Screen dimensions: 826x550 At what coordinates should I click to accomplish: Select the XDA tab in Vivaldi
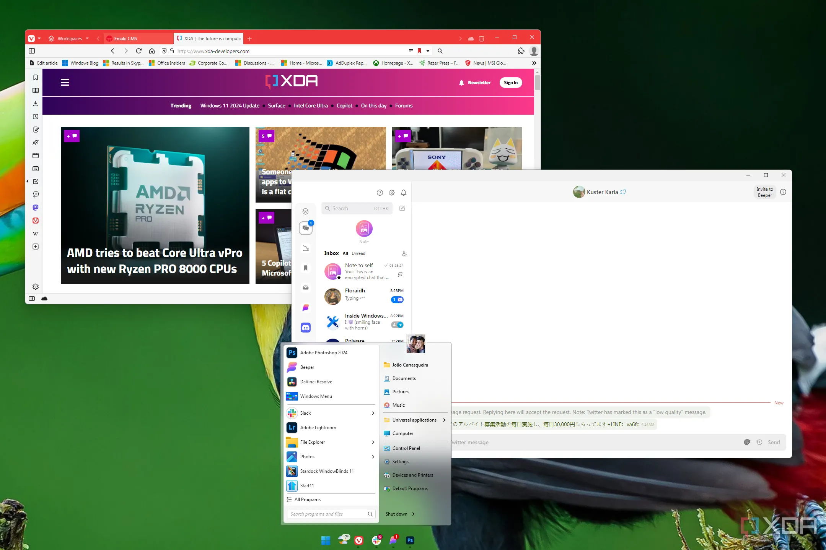[209, 39]
